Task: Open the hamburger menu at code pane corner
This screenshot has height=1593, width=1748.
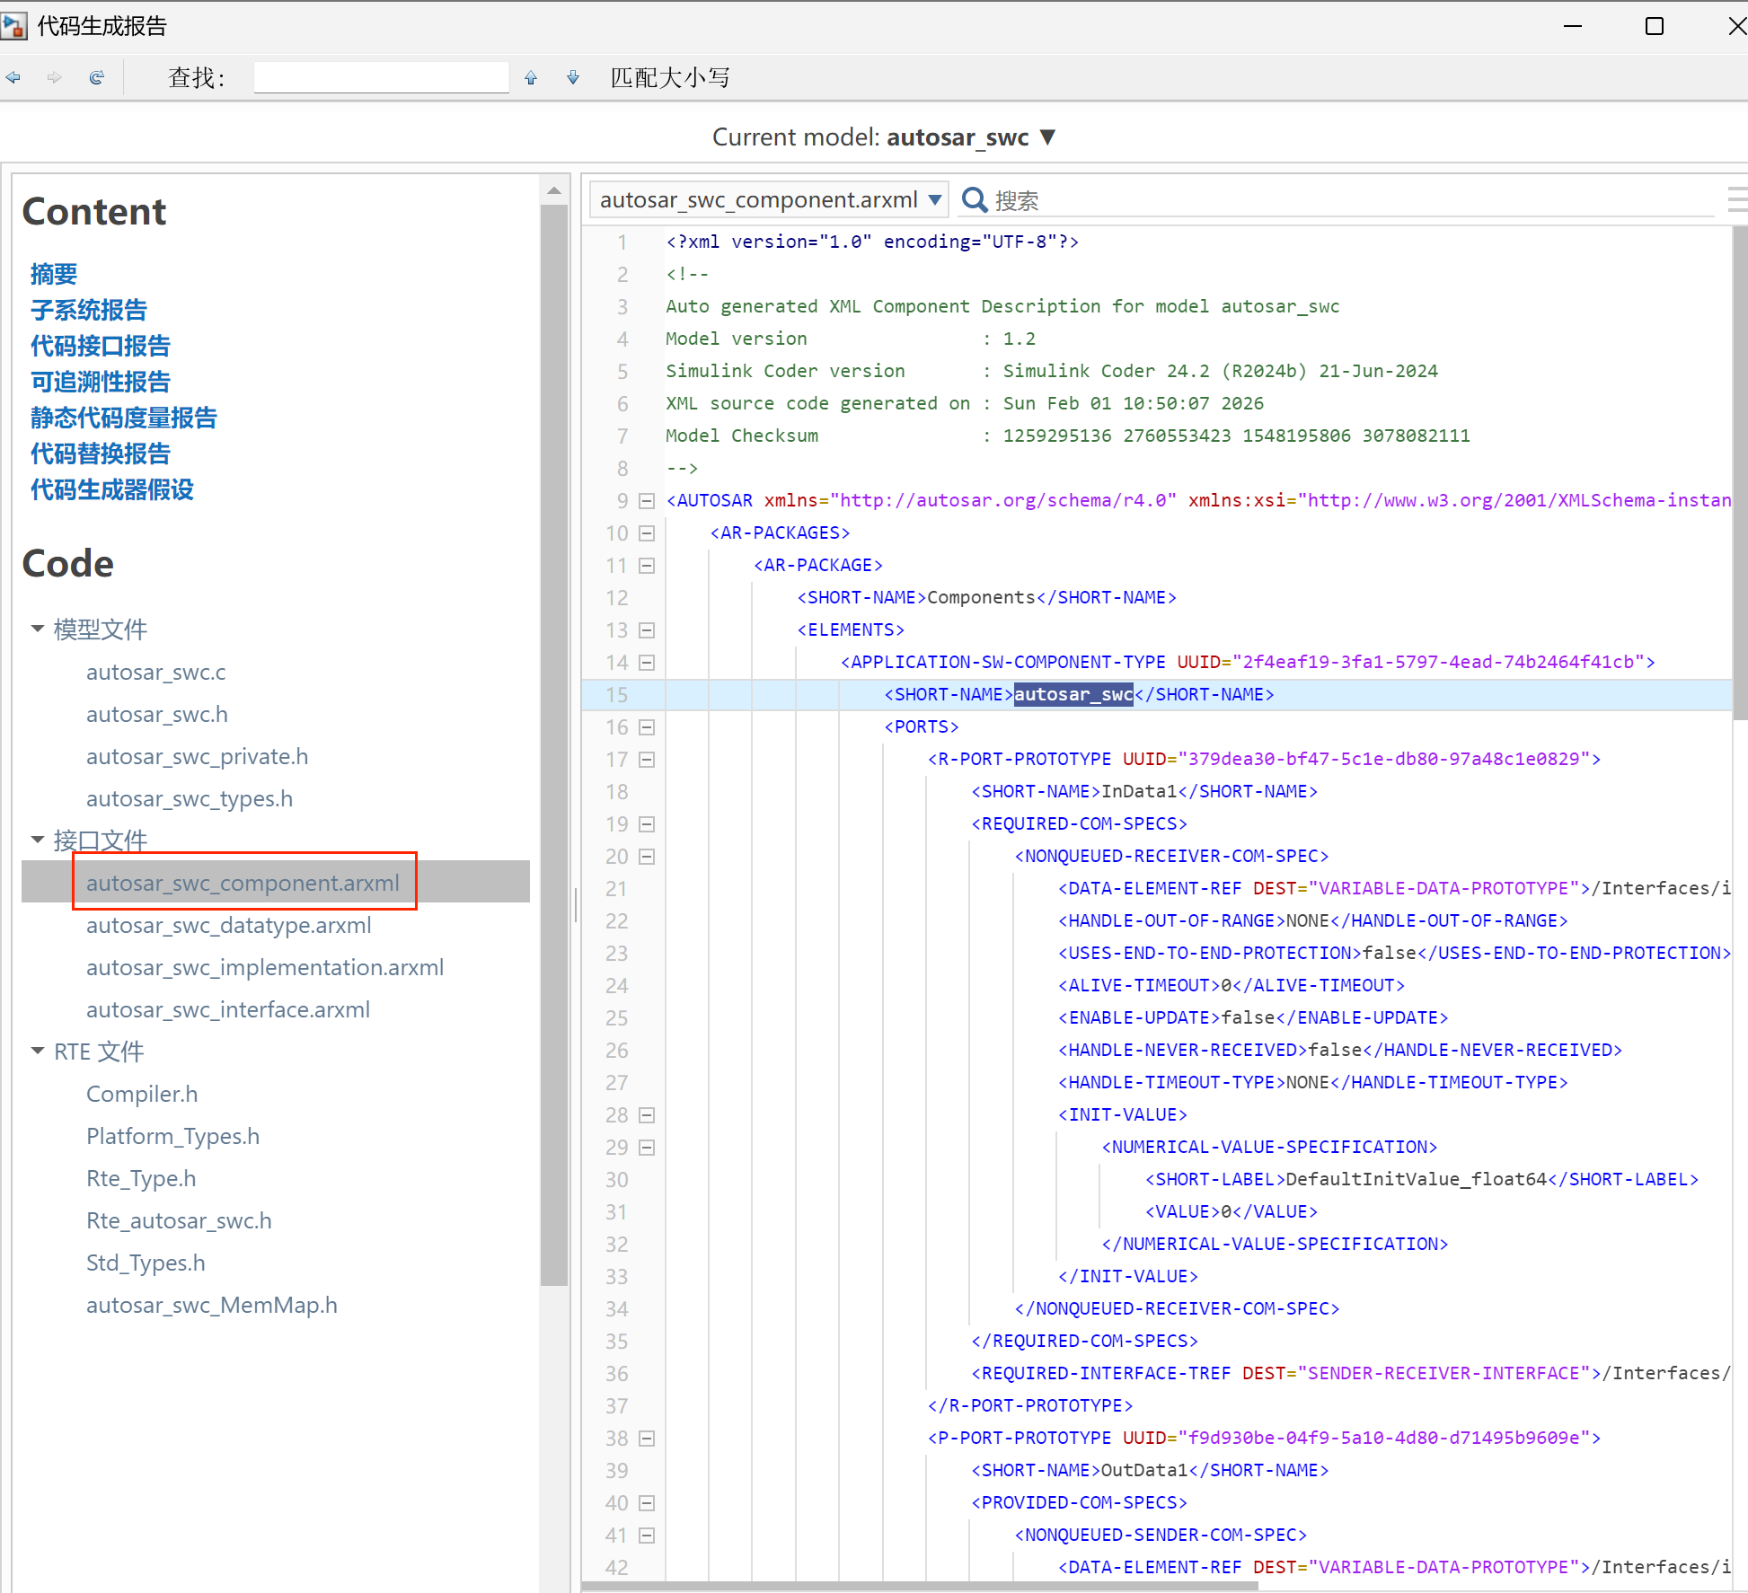Action: pyautogui.click(x=1737, y=199)
